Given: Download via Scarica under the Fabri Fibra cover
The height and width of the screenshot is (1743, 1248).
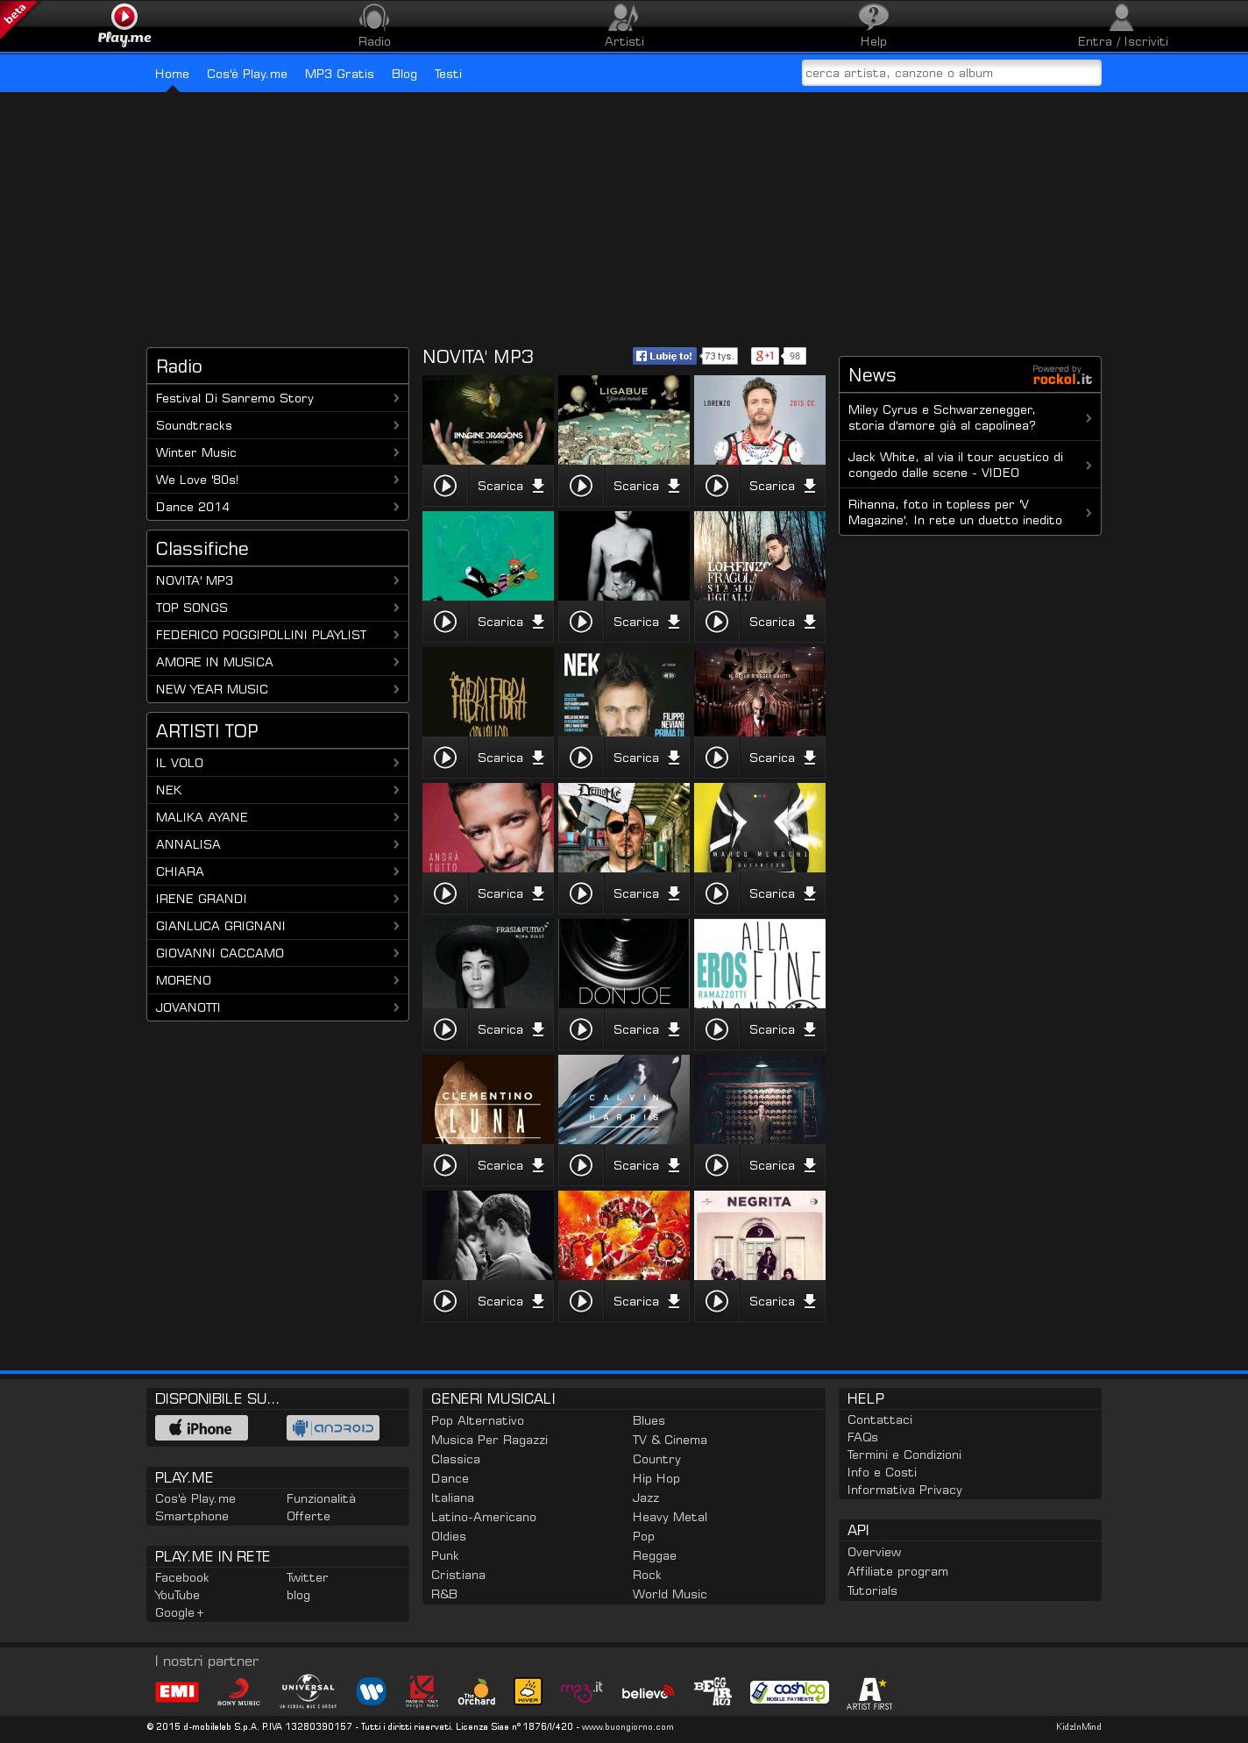Looking at the screenshot, I should [511, 758].
